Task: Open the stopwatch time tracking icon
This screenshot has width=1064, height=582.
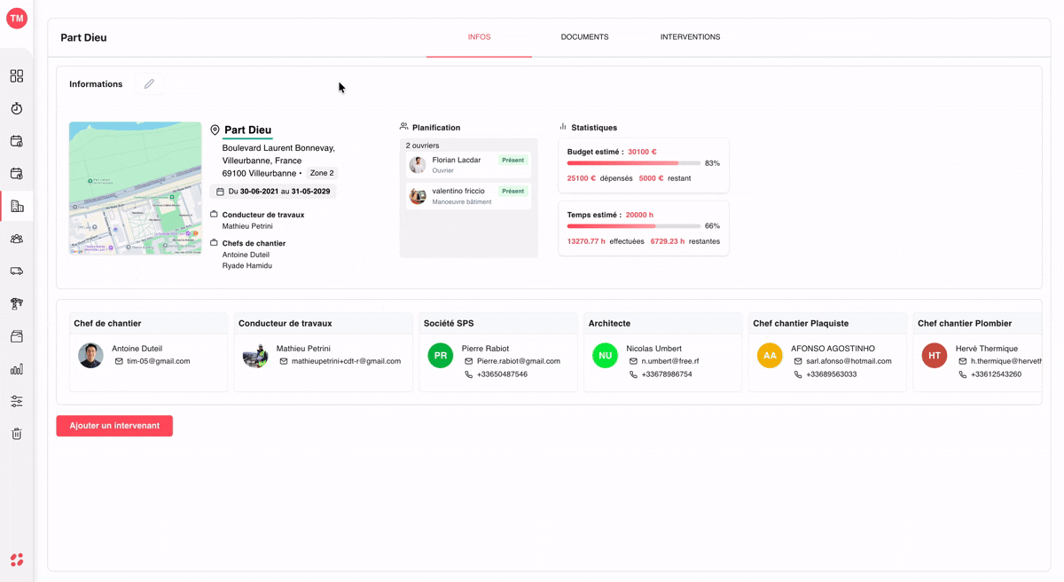Action: click(x=17, y=108)
